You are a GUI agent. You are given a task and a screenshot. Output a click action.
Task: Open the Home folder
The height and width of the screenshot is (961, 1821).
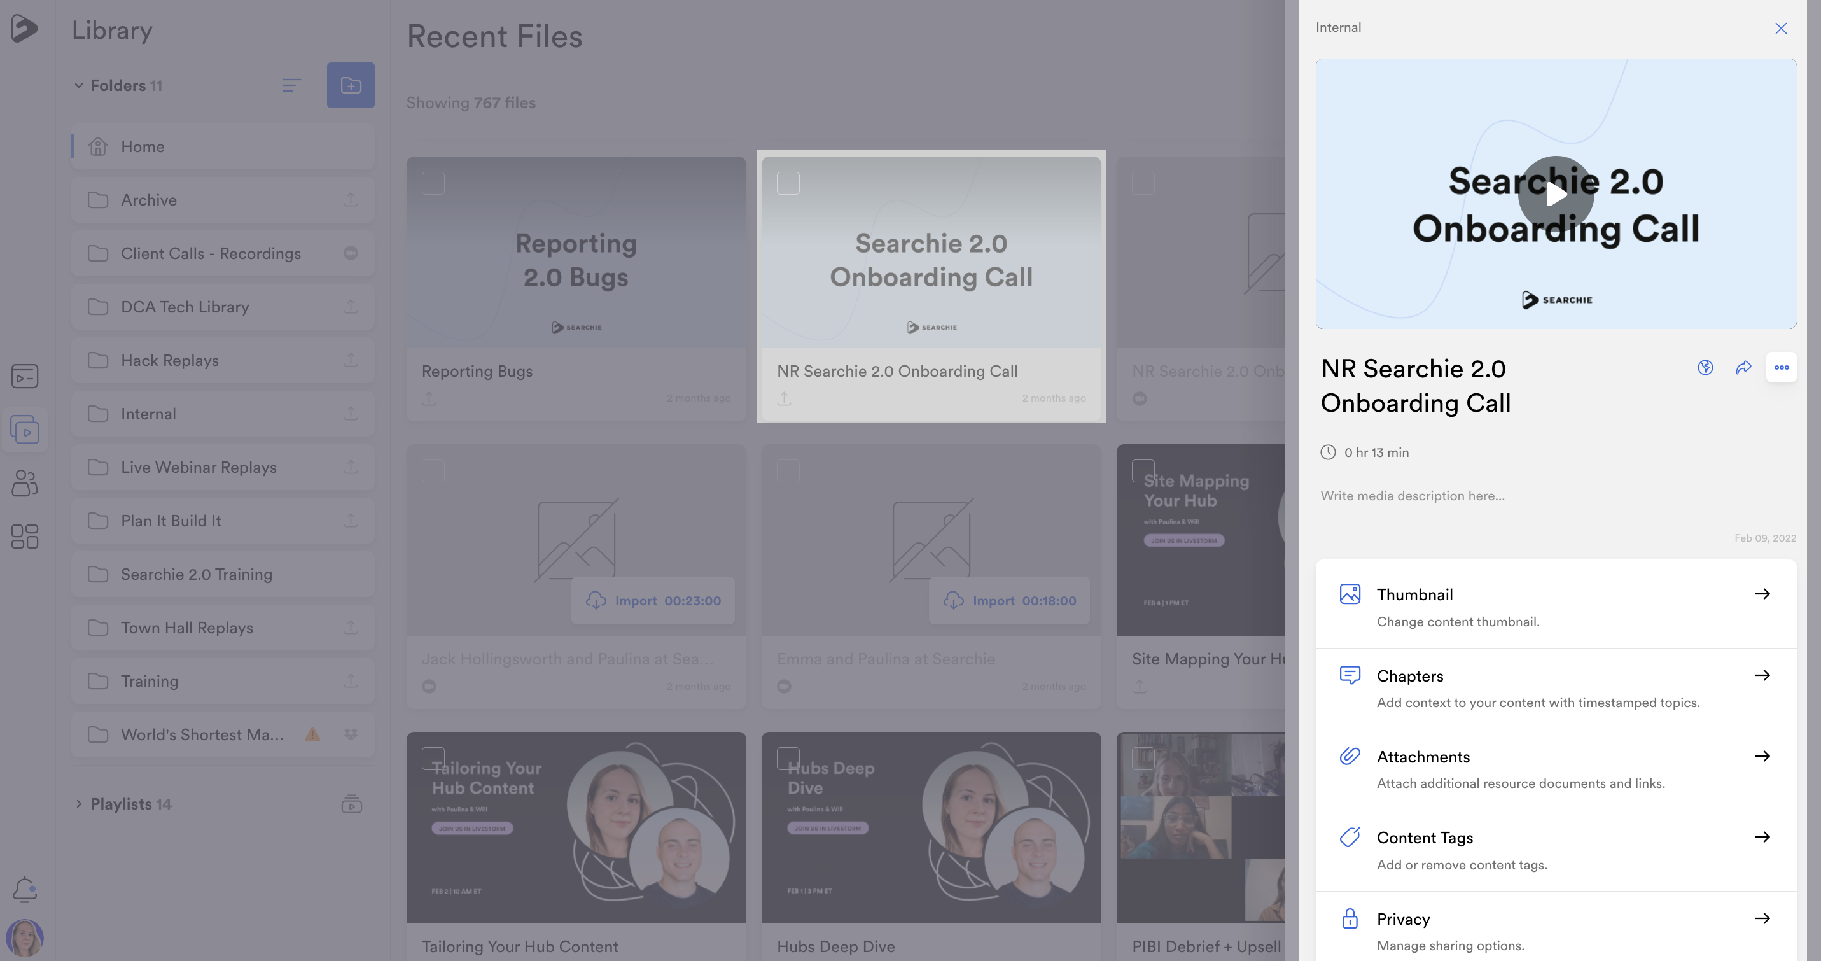click(x=223, y=146)
